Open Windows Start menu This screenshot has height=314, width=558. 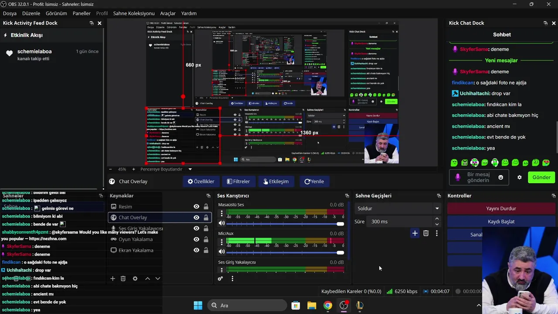tap(197, 305)
